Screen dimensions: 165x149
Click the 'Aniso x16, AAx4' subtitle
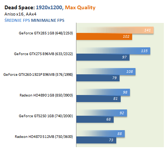pos(20,14)
